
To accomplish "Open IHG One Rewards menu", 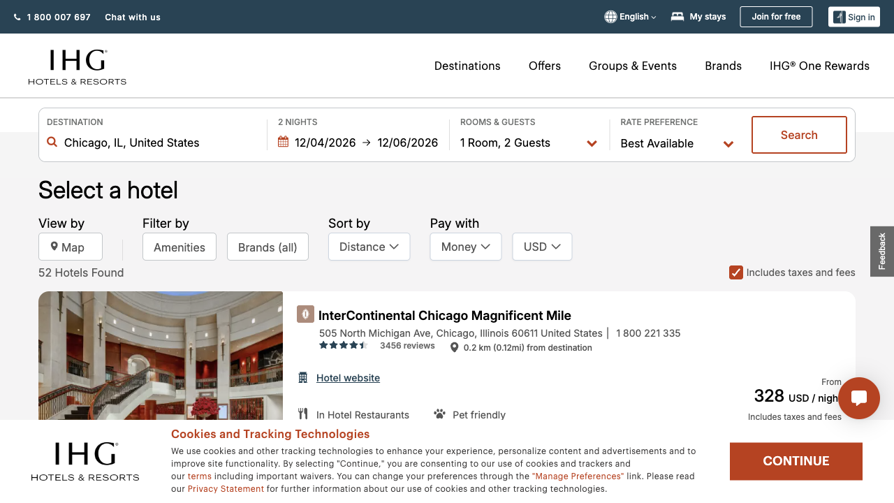I will coord(819,66).
